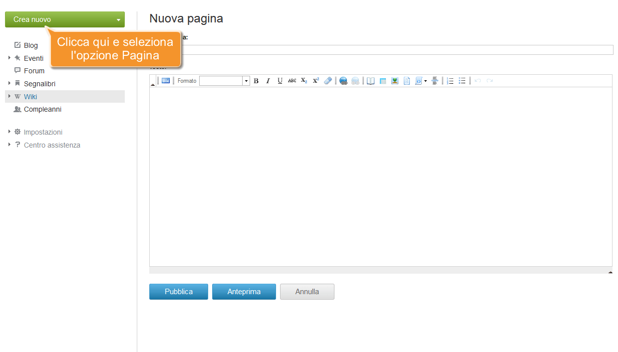Toggle bold formatting
The height and width of the screenshot is (352, 618).
click(x=256, y=81)
